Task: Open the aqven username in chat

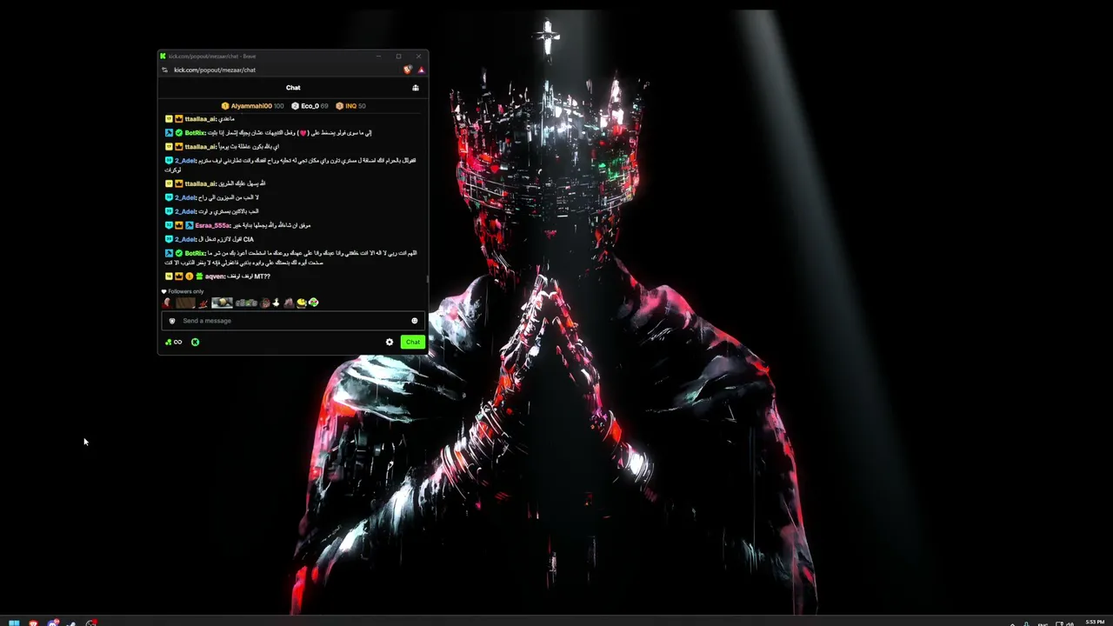Action: click(215, 276)
